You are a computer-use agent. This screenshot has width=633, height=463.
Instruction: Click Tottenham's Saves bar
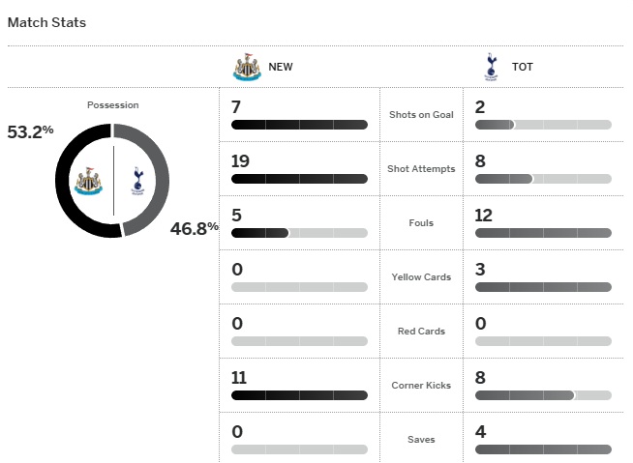coord(543,449)
